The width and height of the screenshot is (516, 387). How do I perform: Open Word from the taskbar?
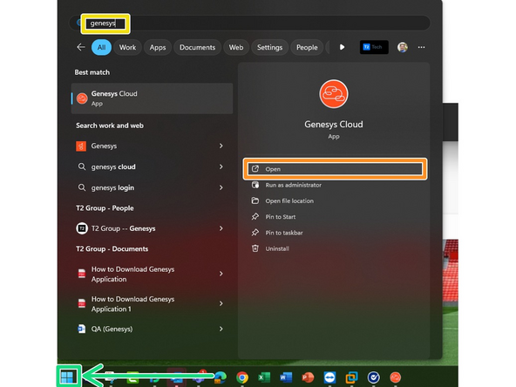[x=286, y=377]
